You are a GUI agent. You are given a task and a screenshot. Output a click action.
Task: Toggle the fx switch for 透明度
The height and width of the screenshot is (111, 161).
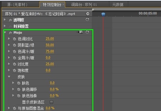pos(11,20)
